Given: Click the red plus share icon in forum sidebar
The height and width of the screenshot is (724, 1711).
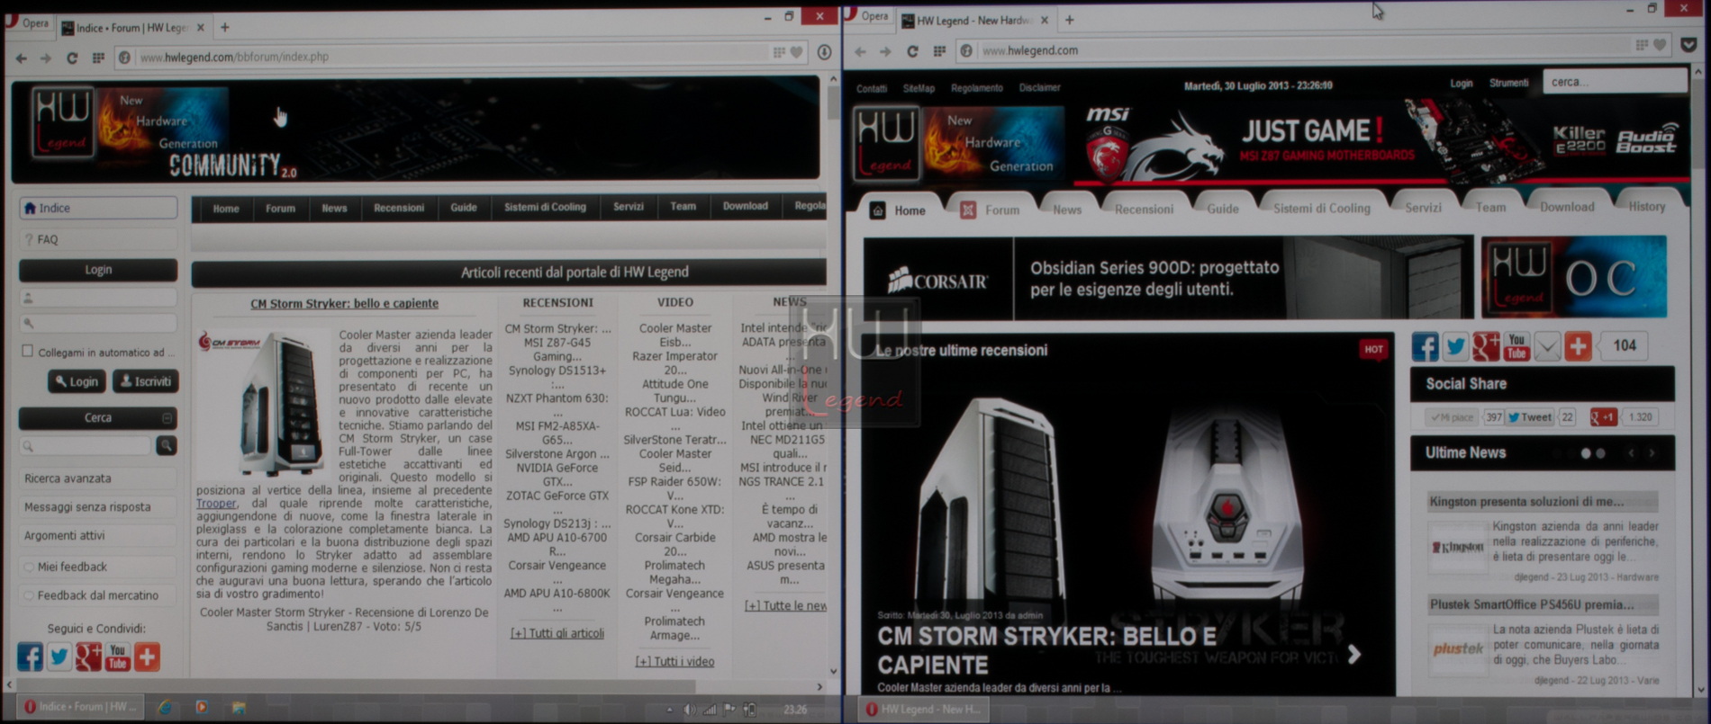Looking at the screenshot, I should click(147, 657).
